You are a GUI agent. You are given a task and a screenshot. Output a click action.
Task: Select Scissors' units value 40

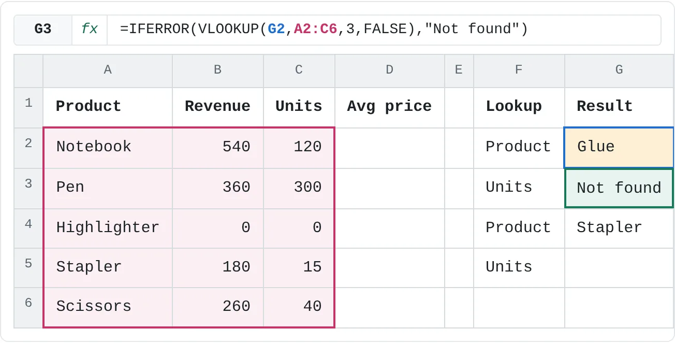tap(299, 308)
